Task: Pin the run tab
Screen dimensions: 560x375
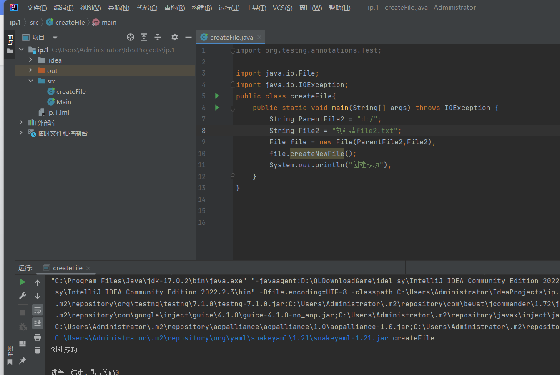Action: pos(23,360)
